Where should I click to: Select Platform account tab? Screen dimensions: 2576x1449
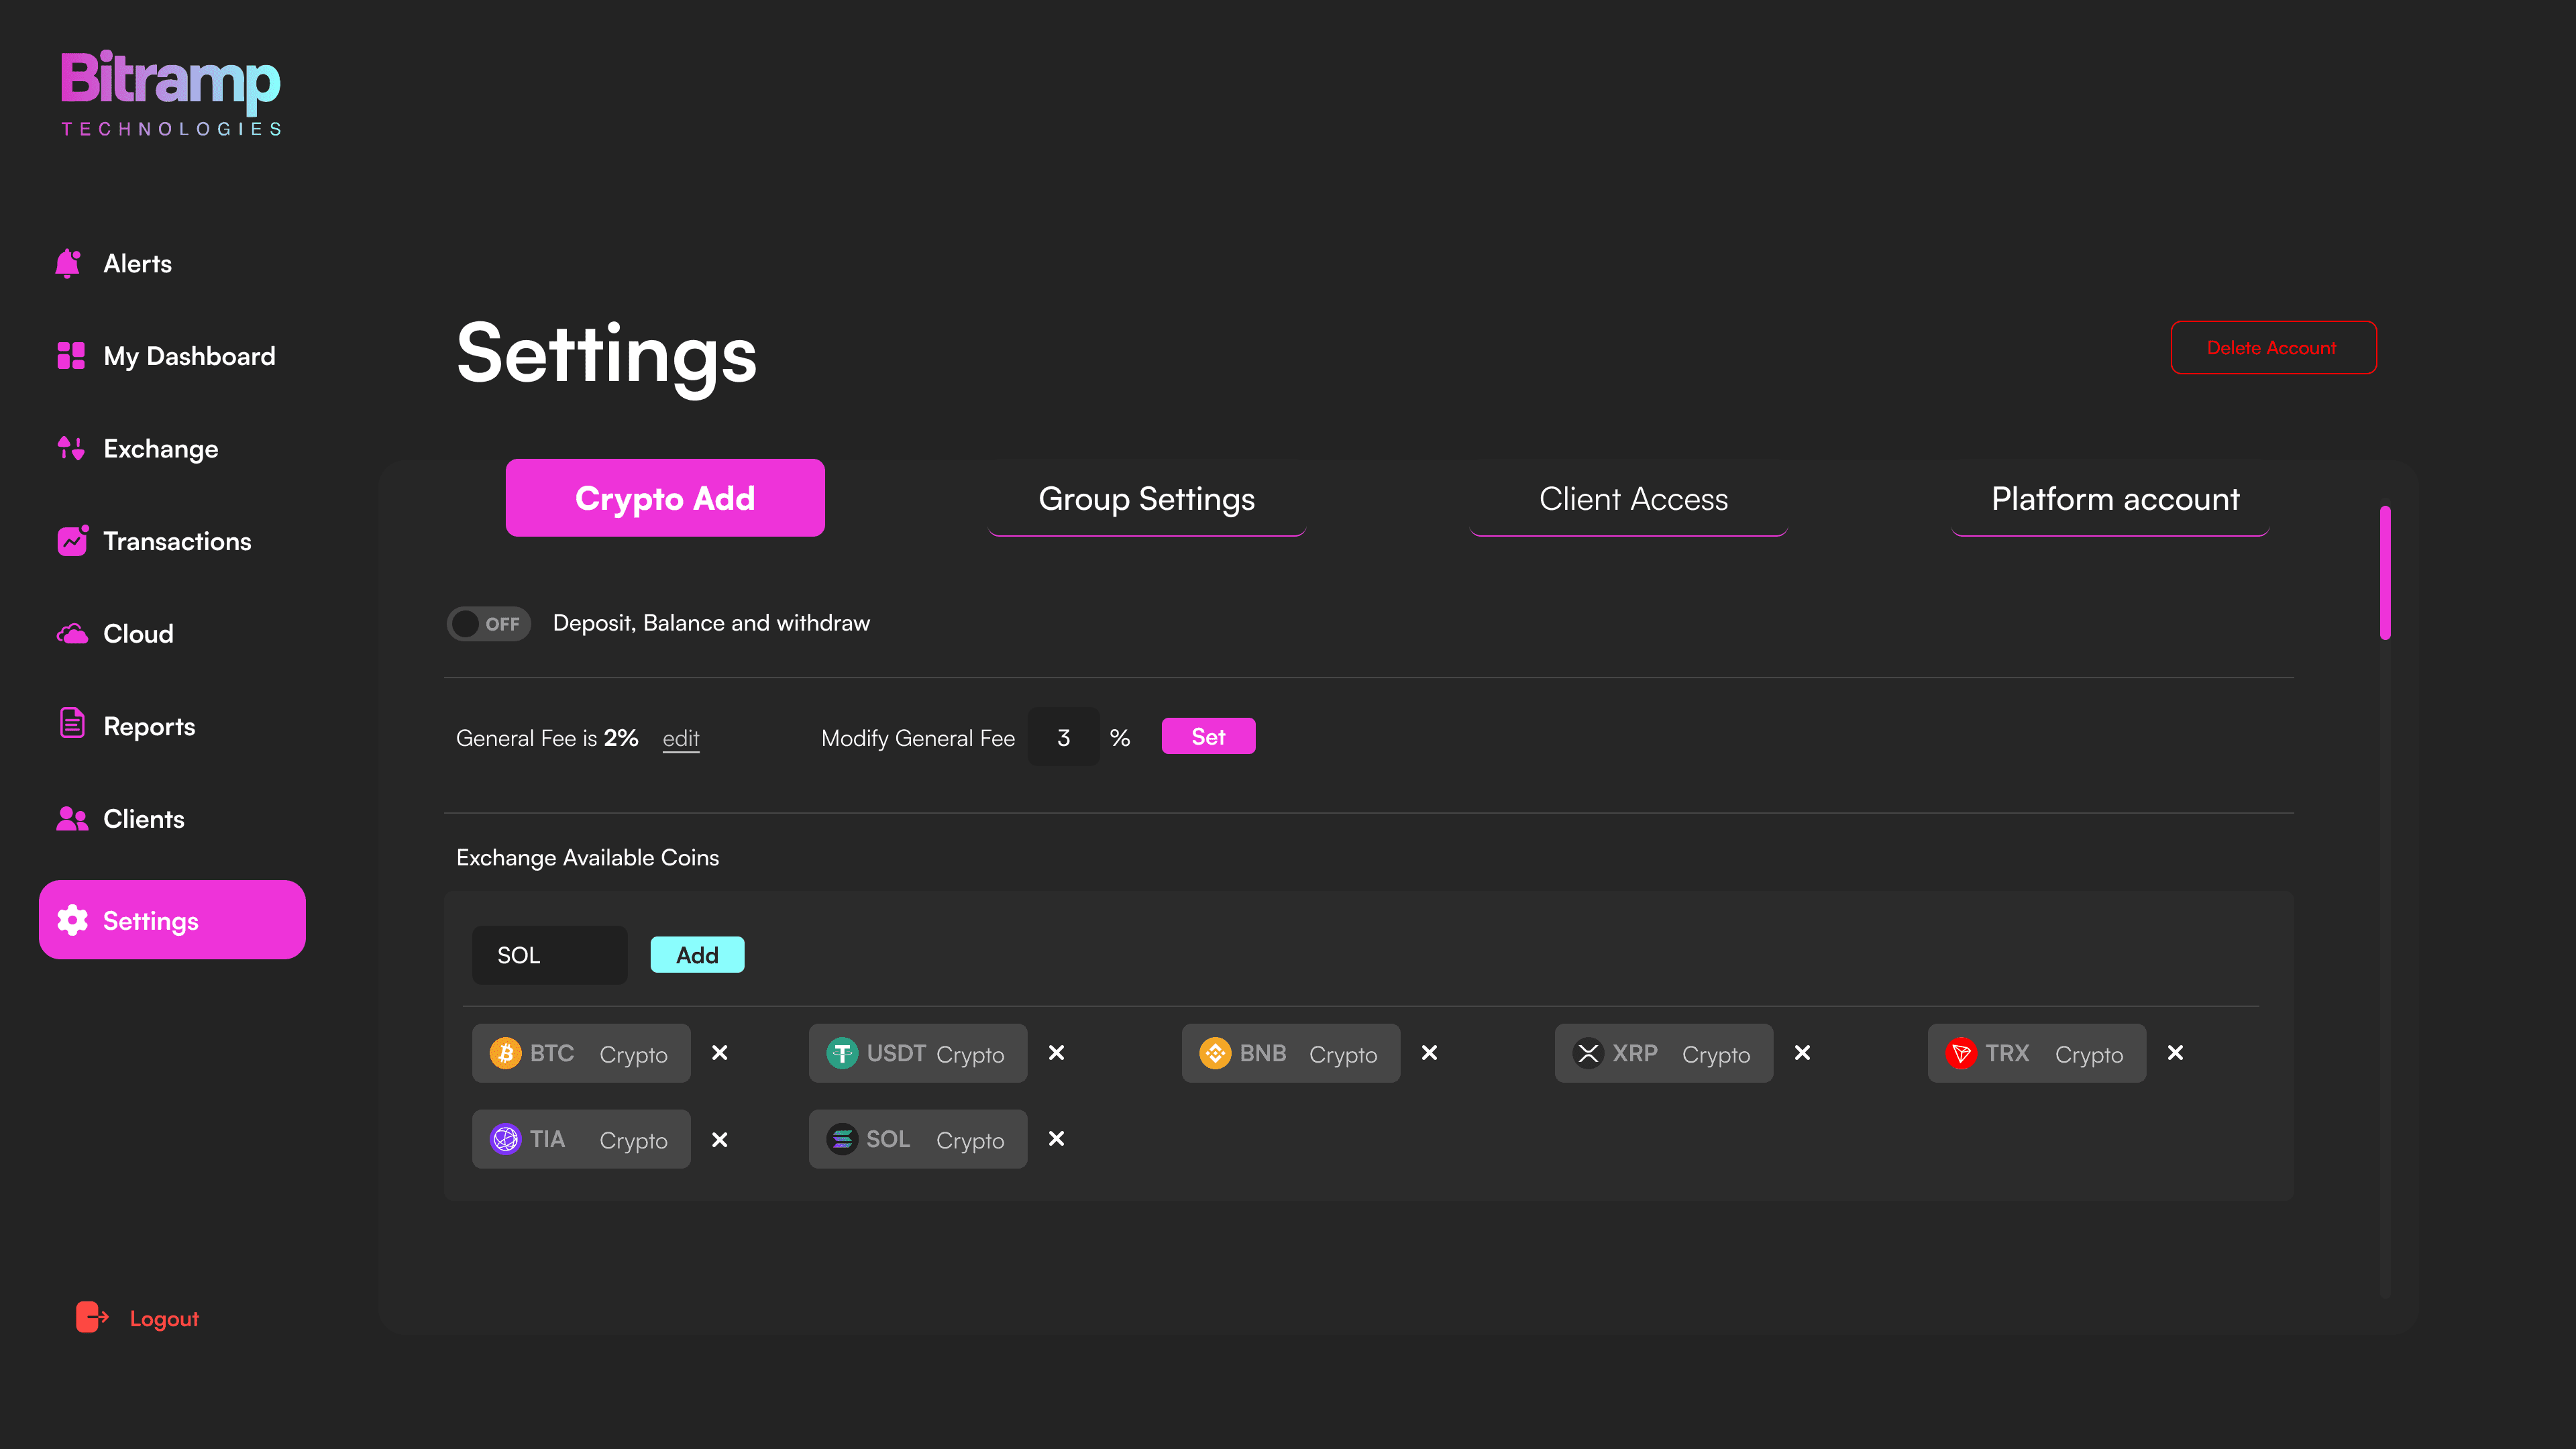(x=2114, y=499)
